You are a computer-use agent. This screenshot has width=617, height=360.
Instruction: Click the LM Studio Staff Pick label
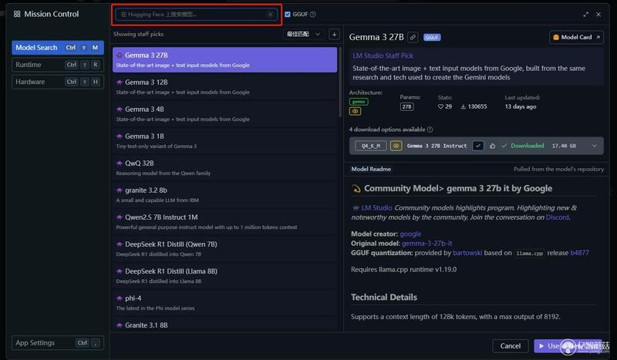[383, 56]
